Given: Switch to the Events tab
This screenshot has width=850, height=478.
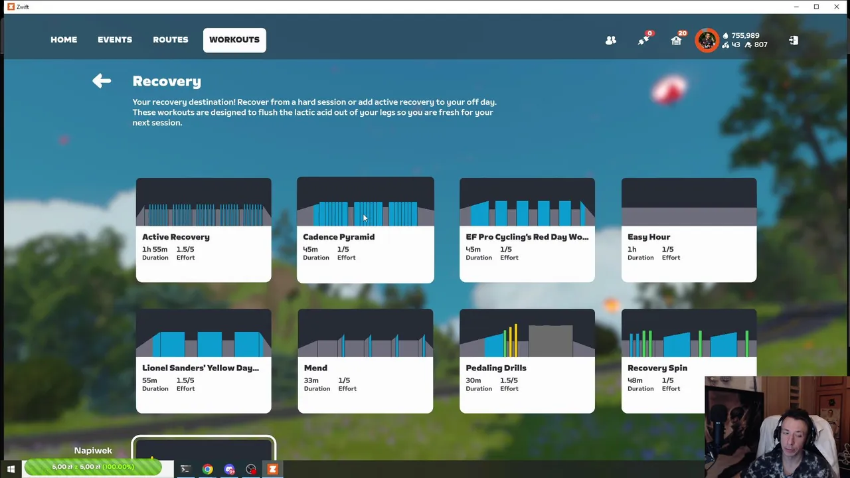Looking at the screenshot, I should pos(115,40).
